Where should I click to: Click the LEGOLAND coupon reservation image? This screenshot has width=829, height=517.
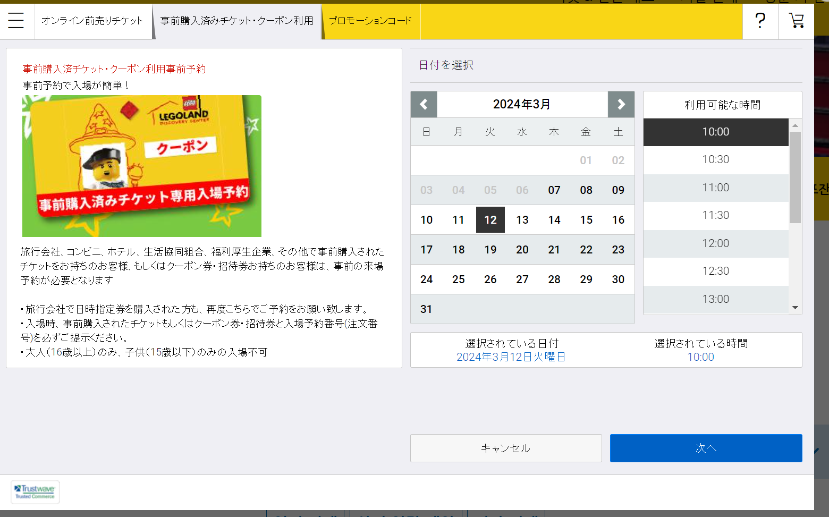coord(142,166)
